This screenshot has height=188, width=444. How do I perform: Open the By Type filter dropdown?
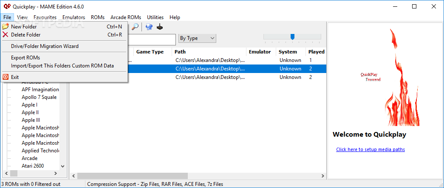[198, 38]
